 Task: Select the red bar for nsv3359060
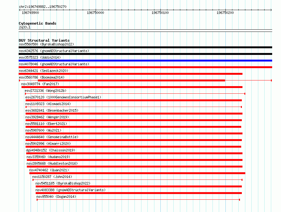135,160
